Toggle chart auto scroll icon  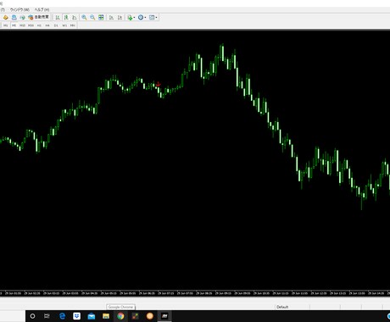111,18
